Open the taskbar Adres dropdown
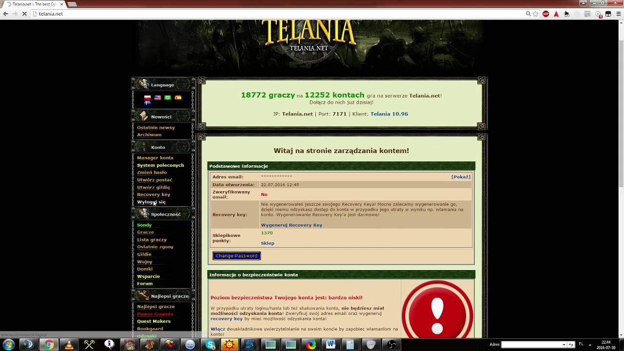 click(564, 345)
